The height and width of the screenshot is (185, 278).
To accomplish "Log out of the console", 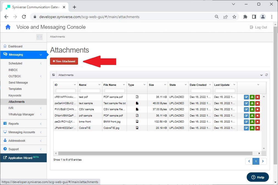I will tap(258, 27).
